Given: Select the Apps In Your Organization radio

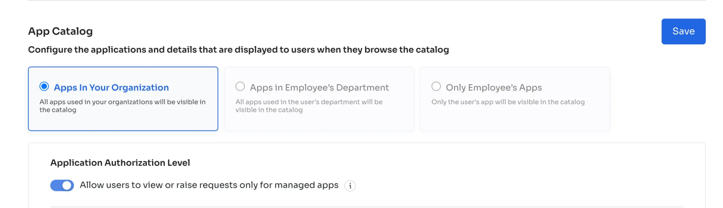Looking at the screenshot, I should click(x=44, y=87).
